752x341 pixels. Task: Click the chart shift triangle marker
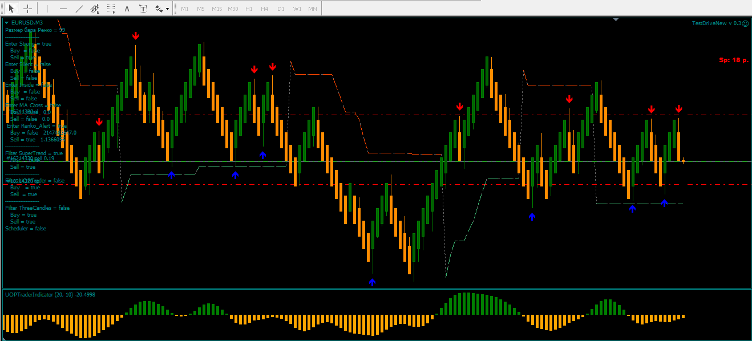[x=616, y=20]
